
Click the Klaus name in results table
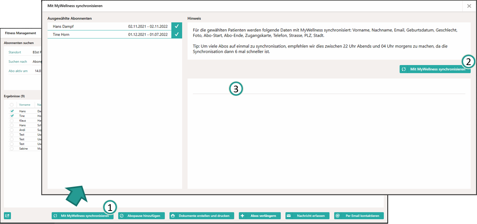23,120
